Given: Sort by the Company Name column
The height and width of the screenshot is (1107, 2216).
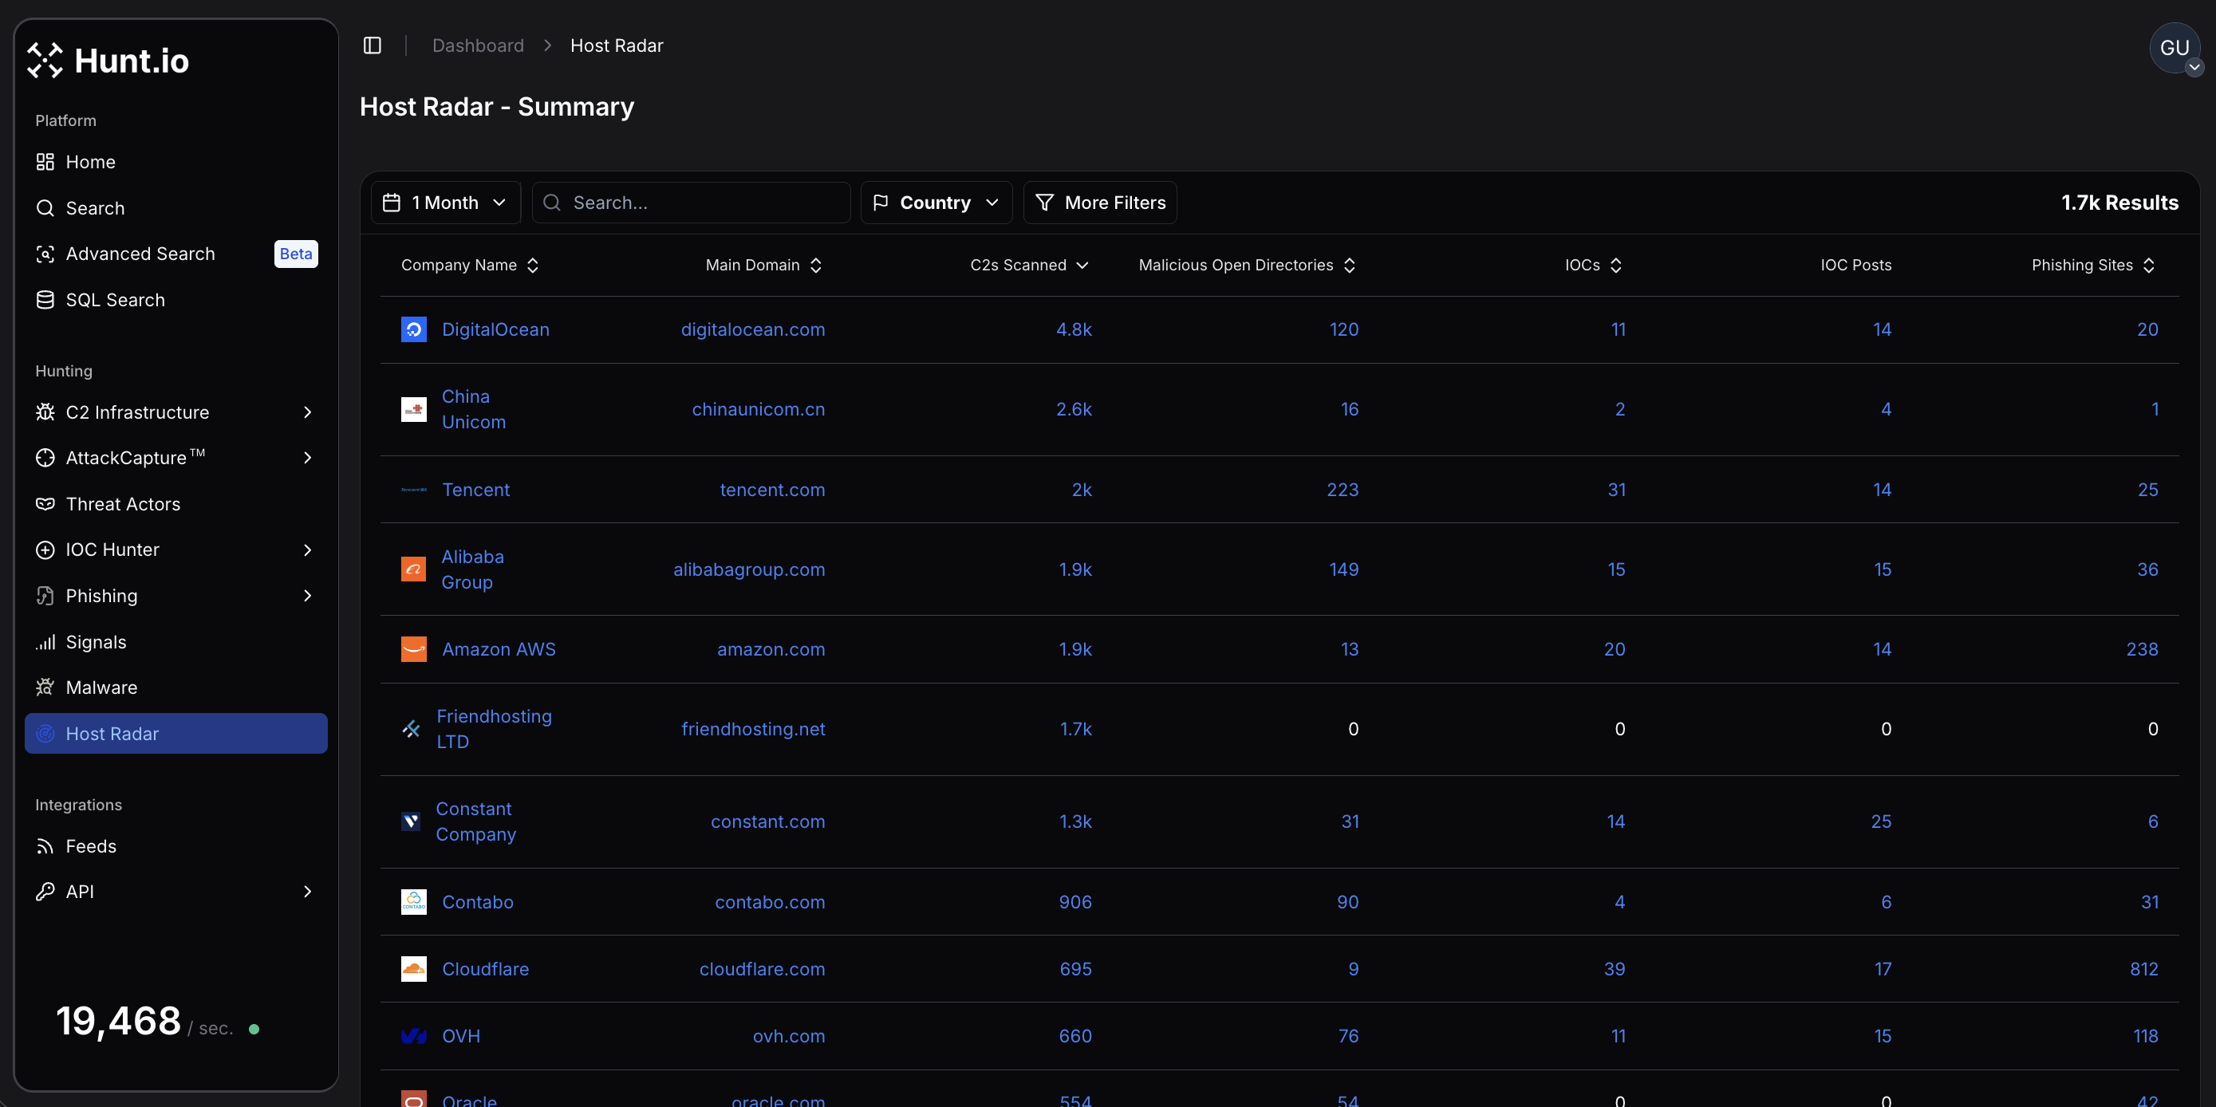Looking at the screenshot, I should coord(471,265).
